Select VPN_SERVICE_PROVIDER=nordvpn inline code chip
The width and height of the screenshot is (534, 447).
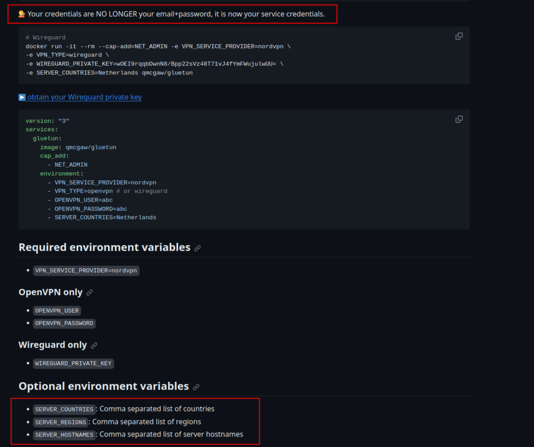[x=86, y=270]
